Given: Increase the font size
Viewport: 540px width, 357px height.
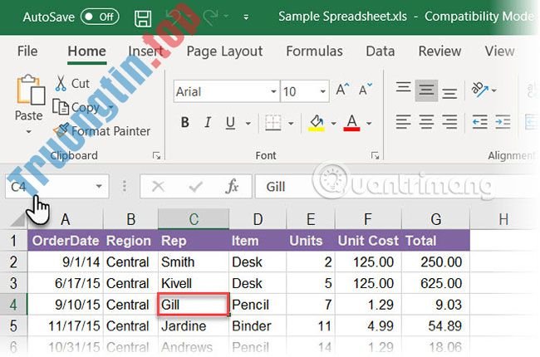Looking at the screenshot, I should (x=342, y=90).
